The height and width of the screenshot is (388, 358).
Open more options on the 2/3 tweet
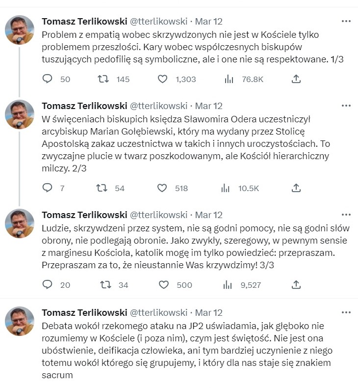click(346, 106)
